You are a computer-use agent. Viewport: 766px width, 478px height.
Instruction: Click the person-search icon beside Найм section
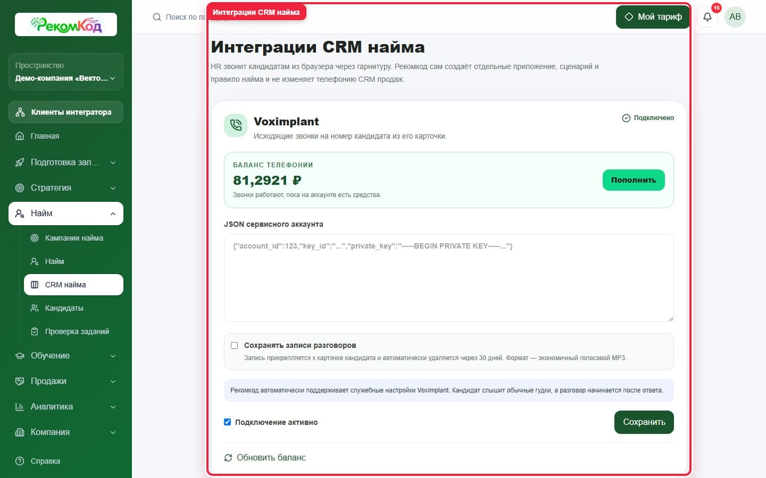[x=20, y=214]
